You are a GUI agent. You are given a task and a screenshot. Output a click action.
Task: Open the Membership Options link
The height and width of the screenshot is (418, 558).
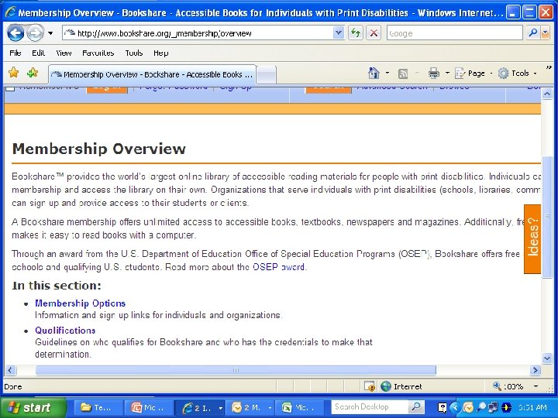[80, 303]
